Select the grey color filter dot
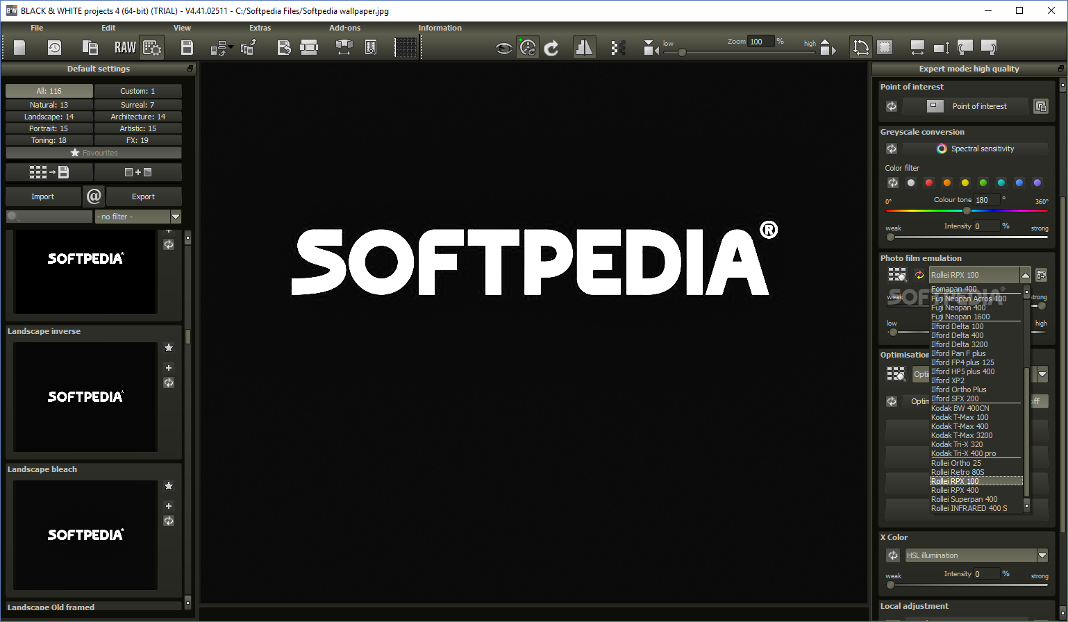The height and width of the screenshot is (622, 1068). click(911, 183)
